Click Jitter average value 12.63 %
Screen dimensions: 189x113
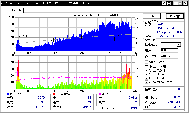[132, 98]
